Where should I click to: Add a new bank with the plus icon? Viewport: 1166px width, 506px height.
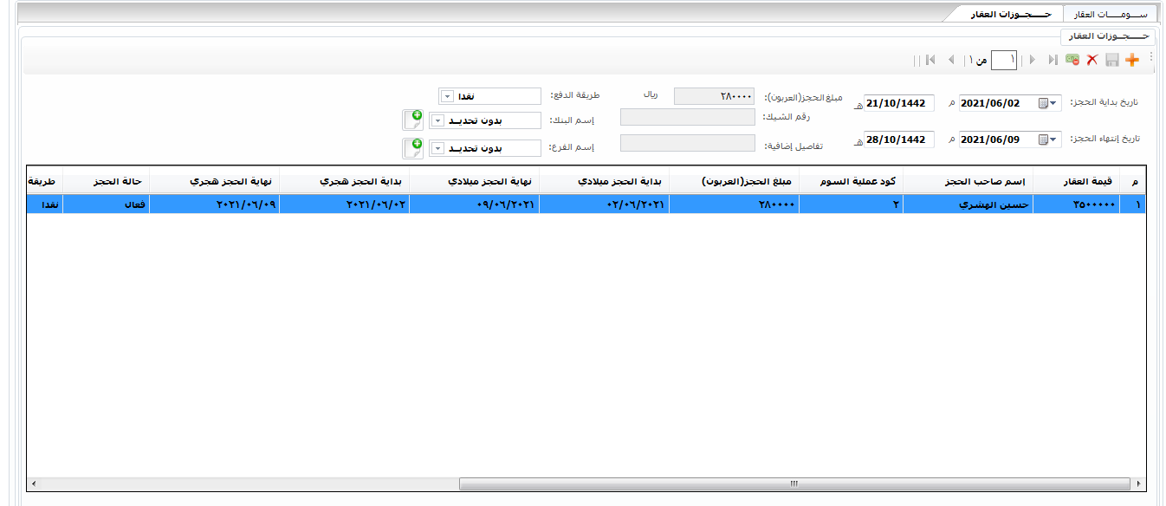pos(413,120)
